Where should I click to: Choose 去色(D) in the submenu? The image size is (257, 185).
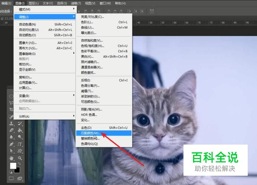point(104,128)
